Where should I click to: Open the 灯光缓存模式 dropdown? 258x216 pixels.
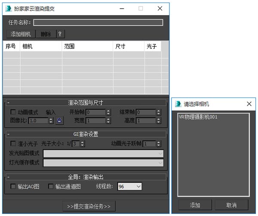tap(103, 163)
